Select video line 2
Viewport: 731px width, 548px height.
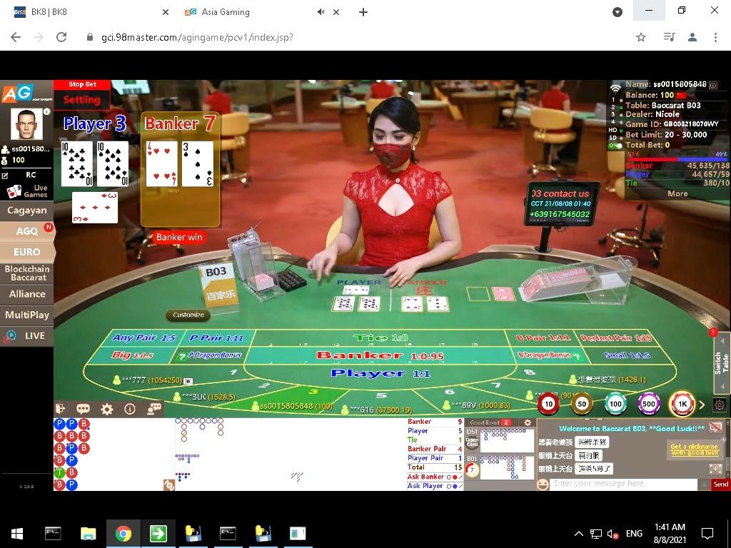[x=616, y=107]
